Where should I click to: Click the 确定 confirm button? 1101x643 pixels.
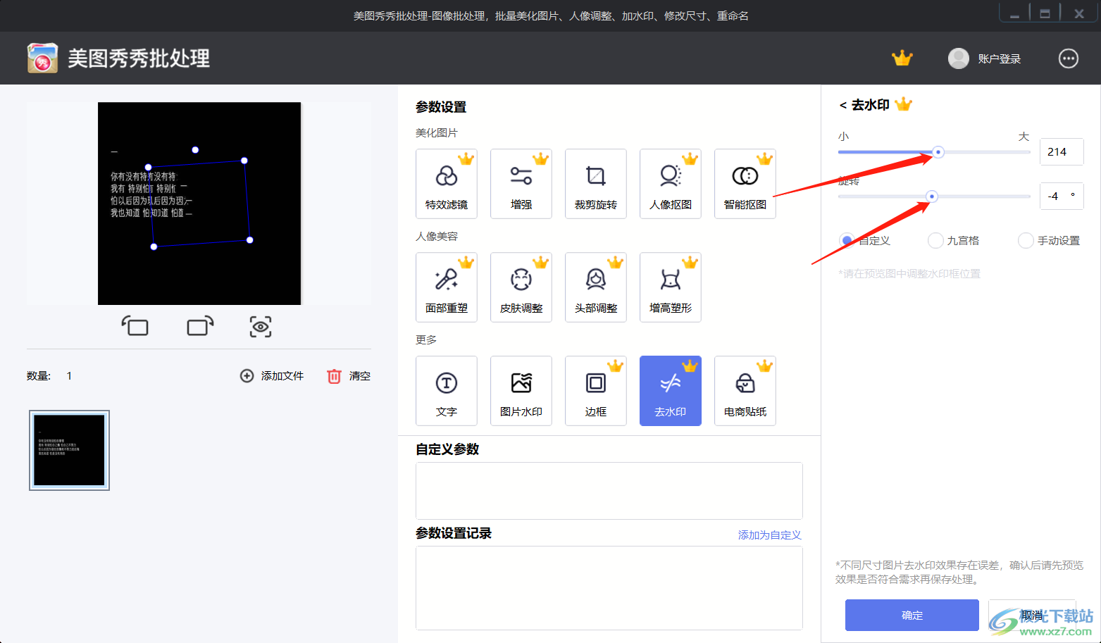(912, 616)
